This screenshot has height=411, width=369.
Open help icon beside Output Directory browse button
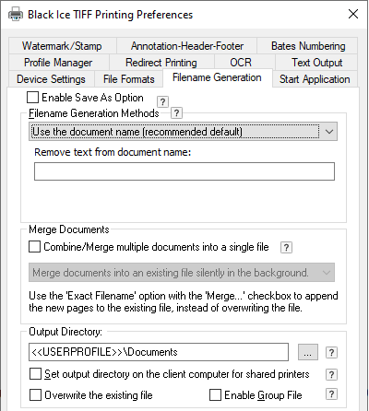click(331, 352)
